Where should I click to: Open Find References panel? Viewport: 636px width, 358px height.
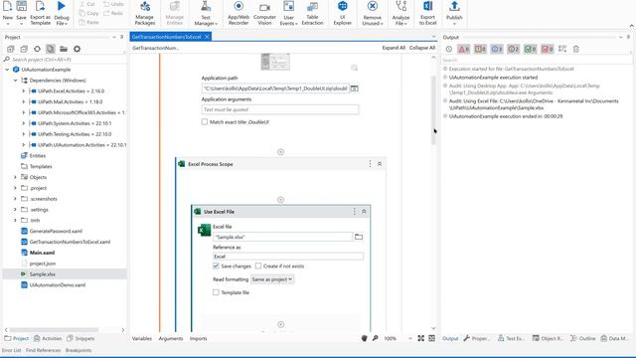click(43, 350)
